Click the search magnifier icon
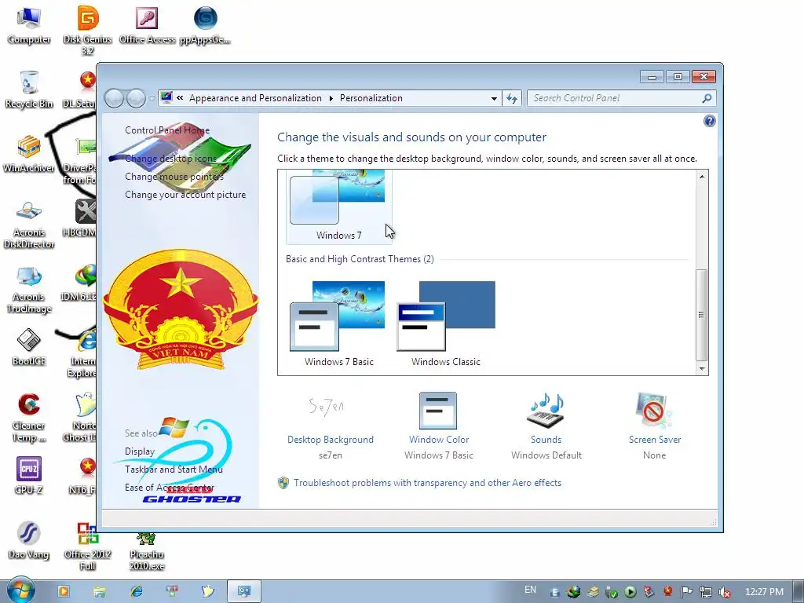This screenshot has height=603, width=804. (707, 98)
